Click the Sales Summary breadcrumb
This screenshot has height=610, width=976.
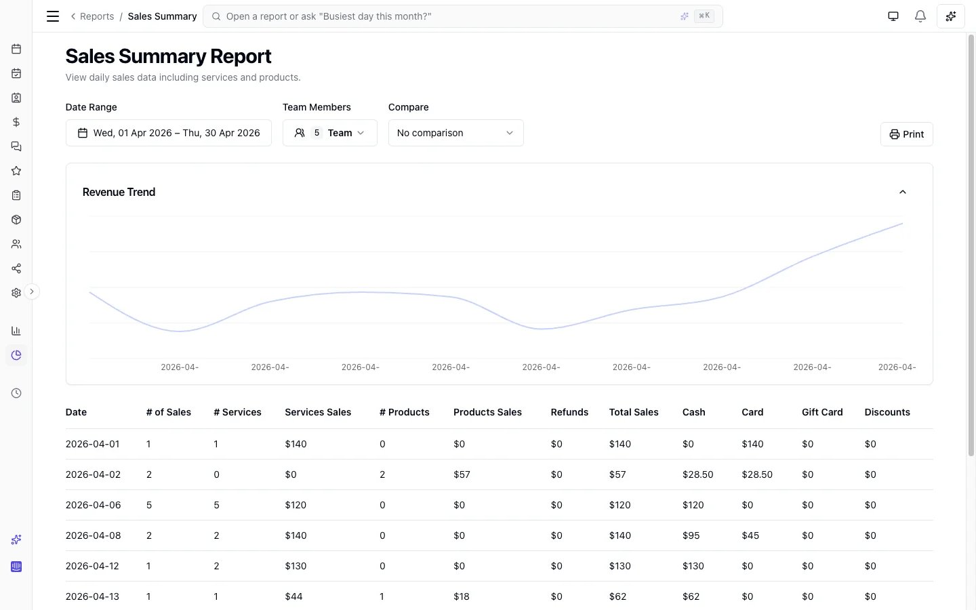coord(163,16)
